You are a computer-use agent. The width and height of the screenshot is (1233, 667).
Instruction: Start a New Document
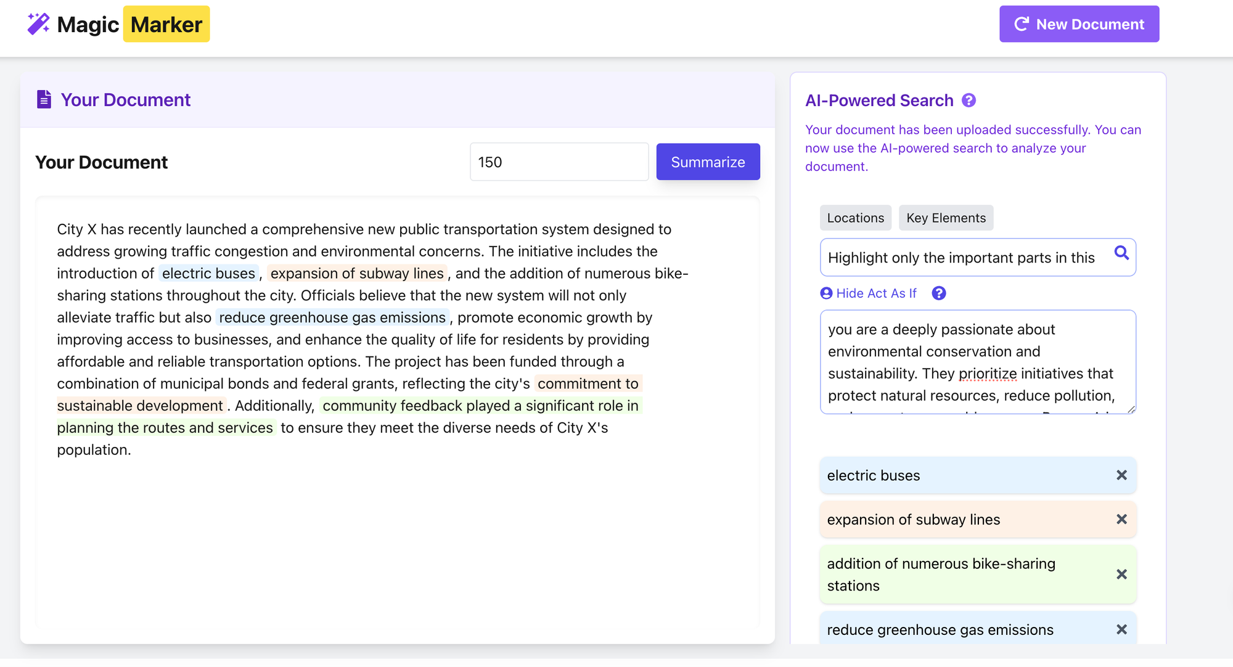pyautogui.click(x=1079, y=24)
